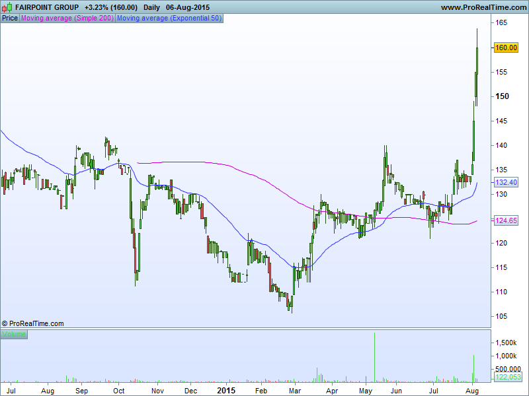The height and width of the screenshot is (396, 529).
Task: Select the Price tab
Action: (x=9, y=18)
